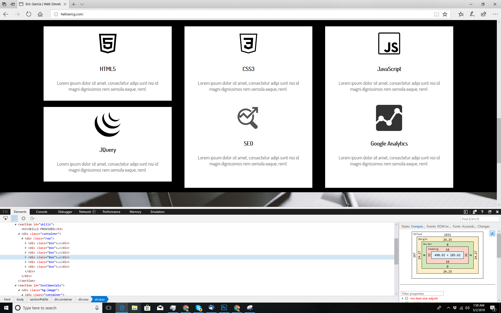The width and height of the screenshot is (501, 313).
Task: Toggle the DOM element highlighting box icon
Action: (x=14, y=218)
